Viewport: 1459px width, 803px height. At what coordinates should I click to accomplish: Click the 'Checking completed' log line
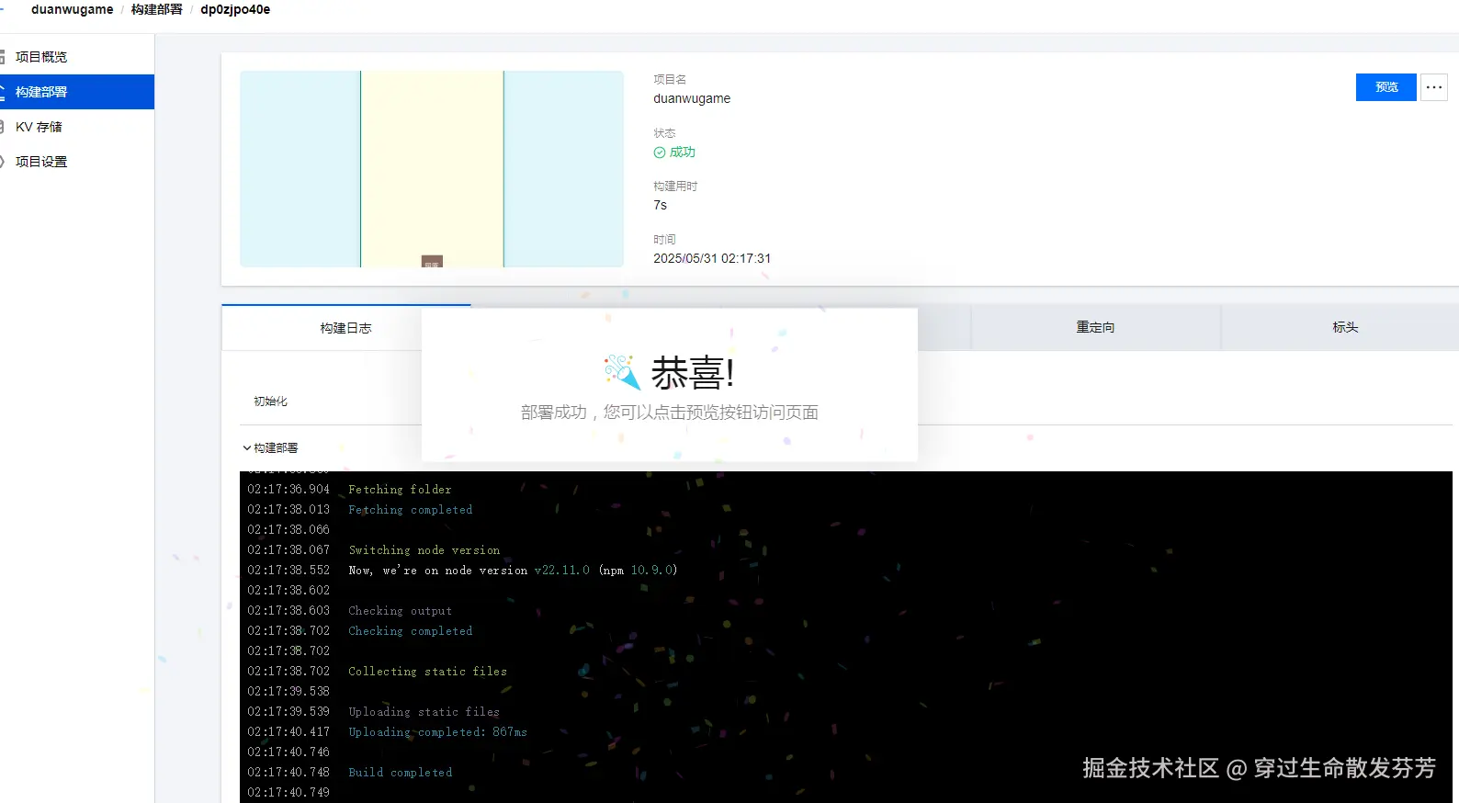click(411, 631)
